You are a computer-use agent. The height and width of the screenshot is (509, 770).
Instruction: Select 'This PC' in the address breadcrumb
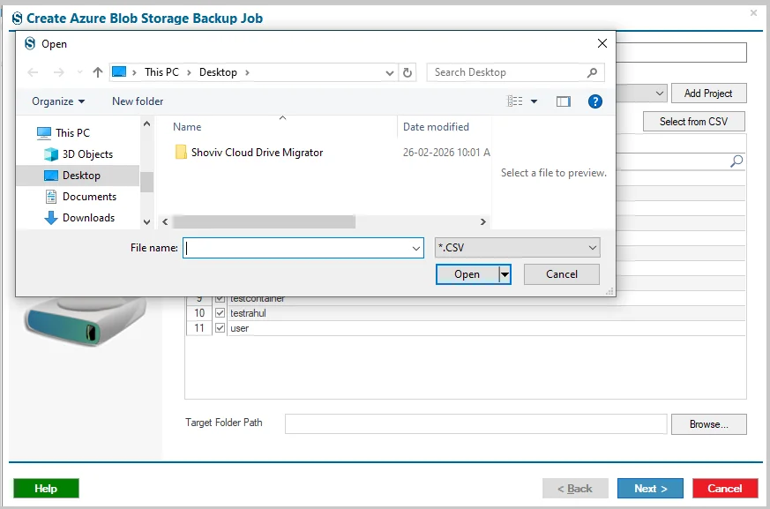tap(161, 72)
